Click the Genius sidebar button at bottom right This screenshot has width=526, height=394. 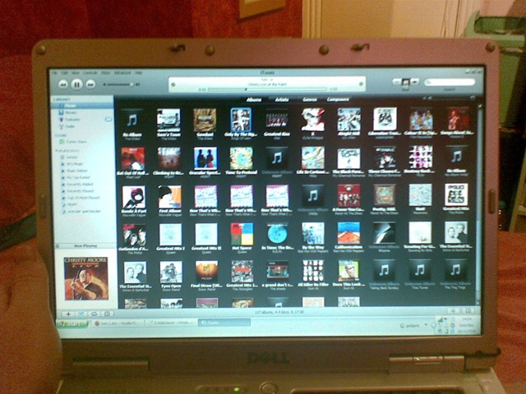pyautogui.click(x=454, y=311)
